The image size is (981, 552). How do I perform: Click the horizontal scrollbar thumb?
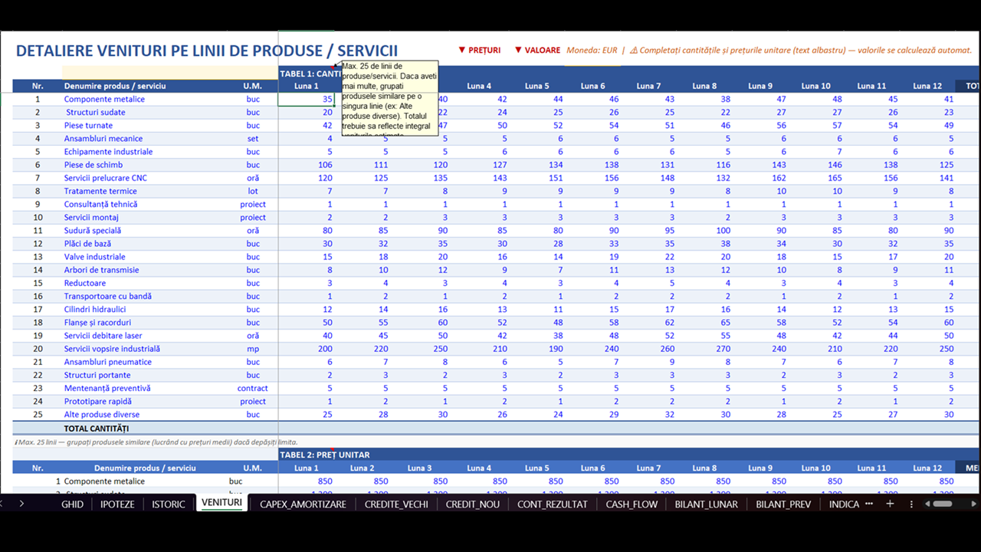pos(943,504)
